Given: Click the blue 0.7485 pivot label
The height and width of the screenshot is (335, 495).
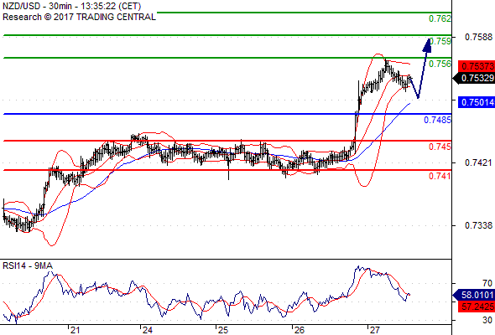Looking at the screenshot, I should [x=437, y=120].
